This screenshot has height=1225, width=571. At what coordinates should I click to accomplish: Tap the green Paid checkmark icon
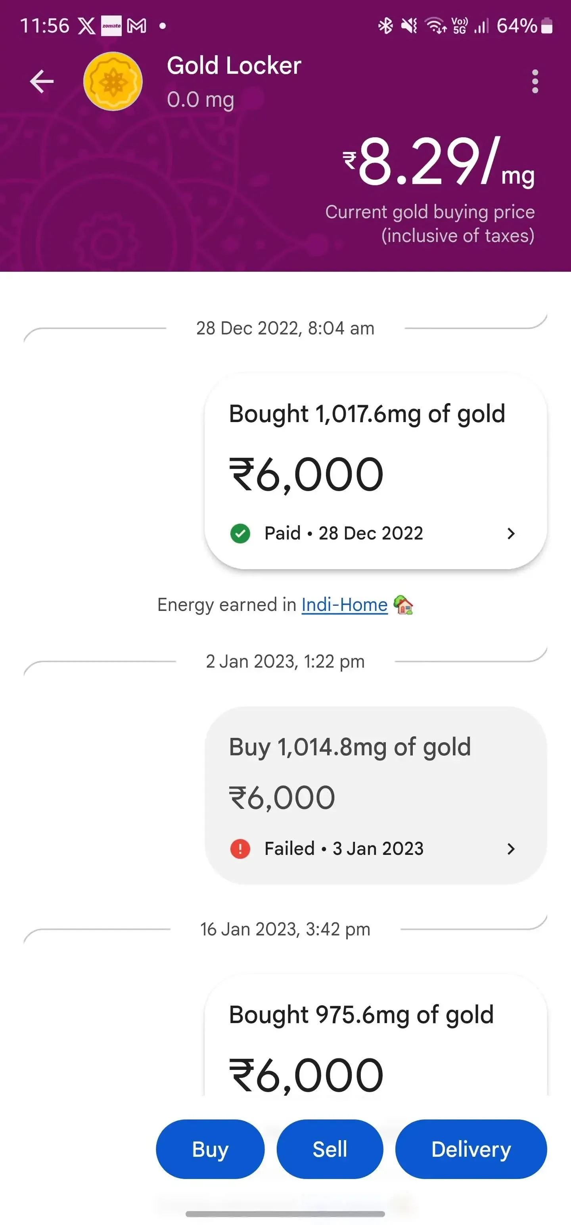[x=240, y=533]
